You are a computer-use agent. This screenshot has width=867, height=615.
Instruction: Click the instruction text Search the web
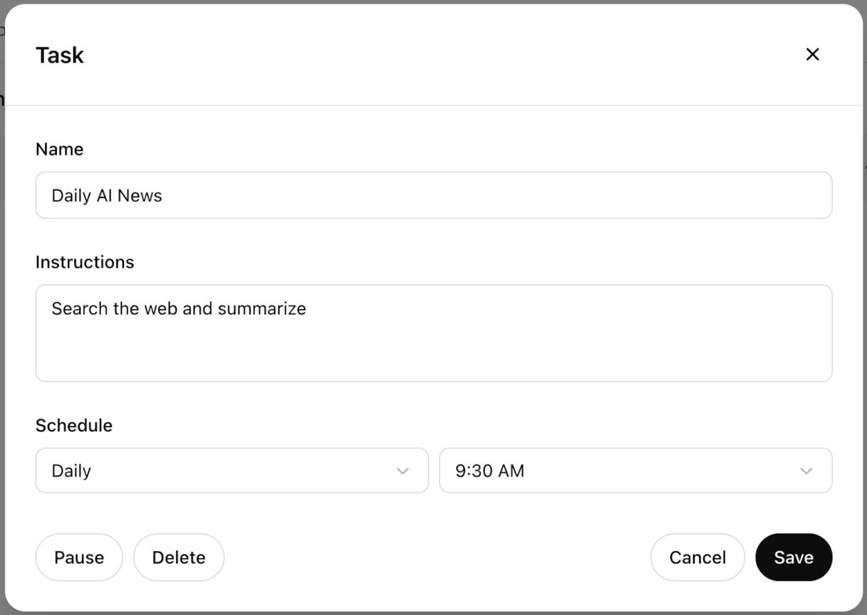coord(177,308)
